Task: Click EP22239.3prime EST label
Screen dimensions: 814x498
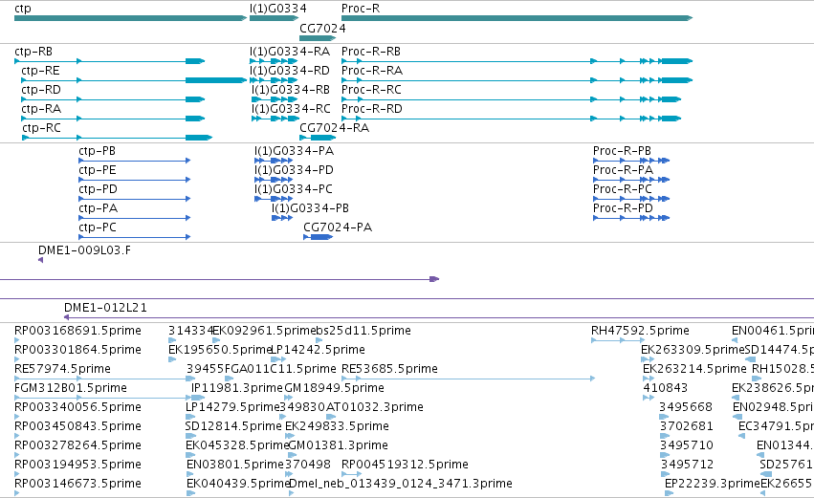Action: (713, 485)
